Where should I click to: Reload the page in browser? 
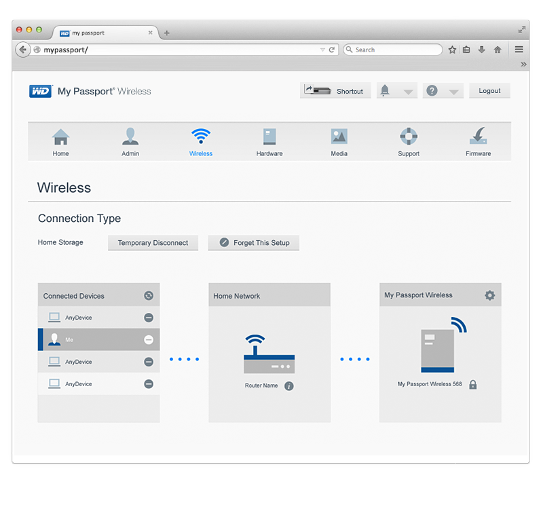(332, 50)
